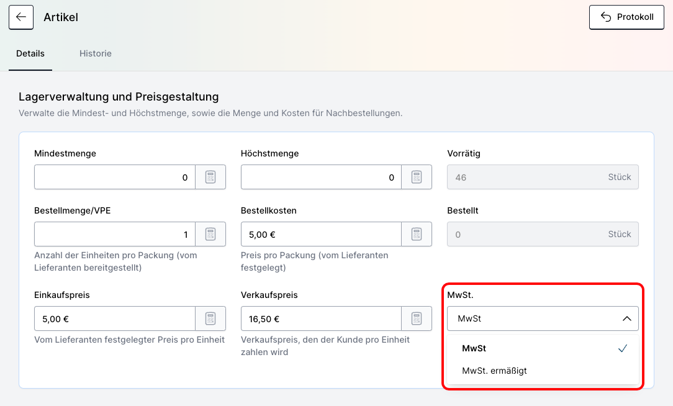Switch to the Historie tab
Viewport: 673px width, 406px height.
95,53
